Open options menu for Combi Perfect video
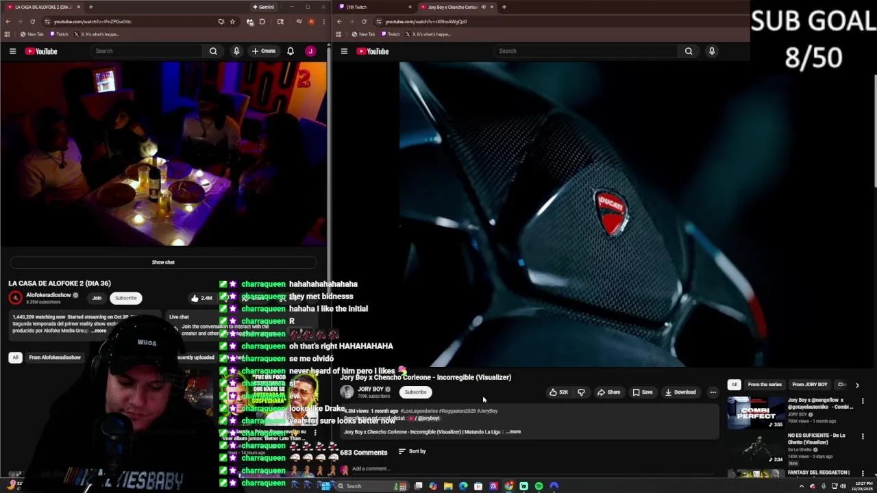The height and width of the screenshot is (493, 877). (863, 401)
